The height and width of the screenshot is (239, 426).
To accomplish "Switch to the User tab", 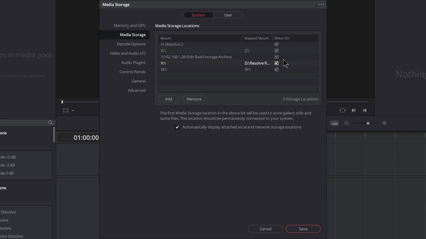I will click(x=228, y=15).
